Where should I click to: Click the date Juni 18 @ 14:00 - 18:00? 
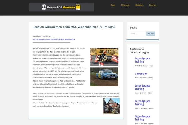[x=144, y=123]
